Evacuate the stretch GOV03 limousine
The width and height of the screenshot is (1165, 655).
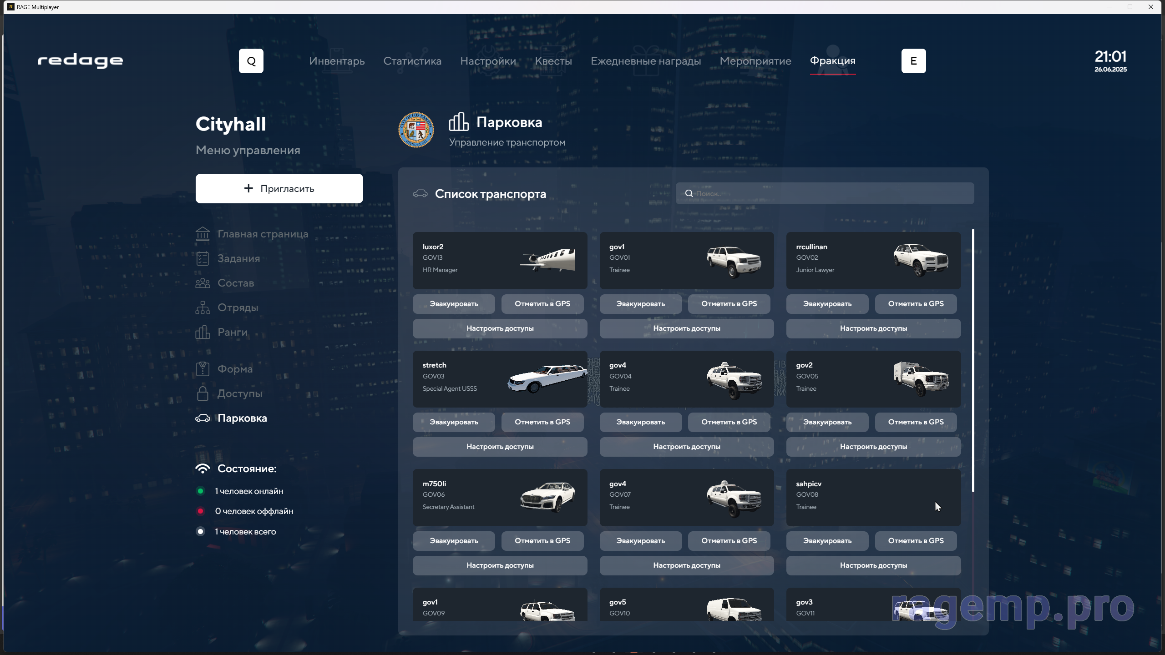454,422
